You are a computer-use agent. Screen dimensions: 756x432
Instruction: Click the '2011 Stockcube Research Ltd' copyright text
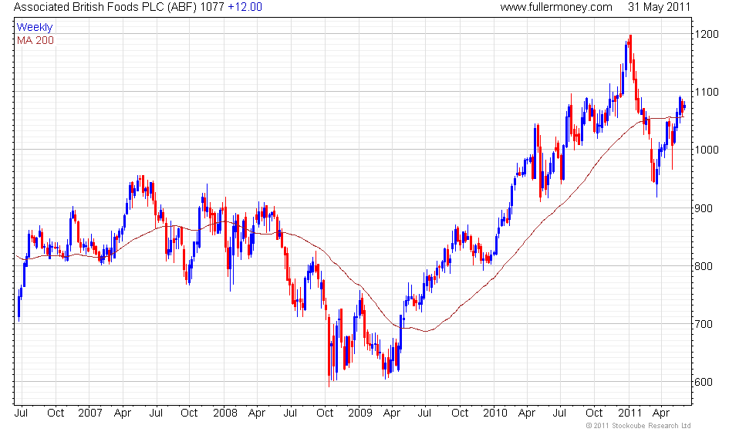tap(639, 426)
